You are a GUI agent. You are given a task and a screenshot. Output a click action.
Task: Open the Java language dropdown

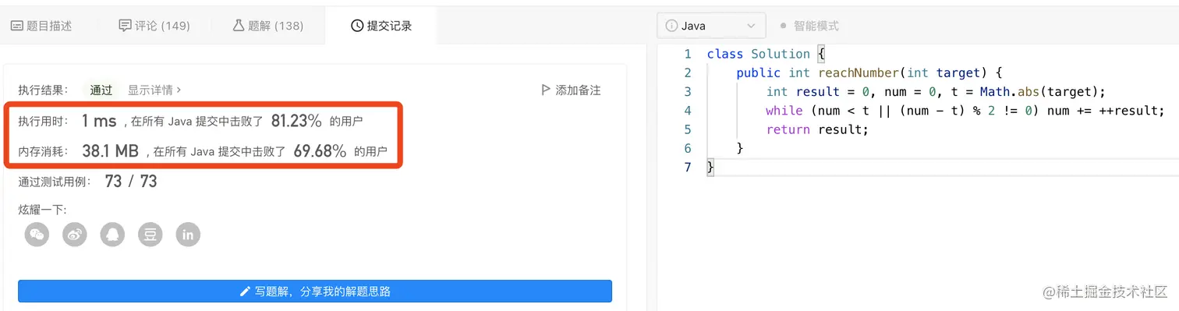pyautogui.click(x=710, y=26)
